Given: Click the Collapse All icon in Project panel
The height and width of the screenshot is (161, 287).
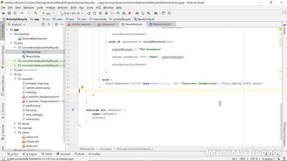Looking at the screenshot, I should point(49,24).
